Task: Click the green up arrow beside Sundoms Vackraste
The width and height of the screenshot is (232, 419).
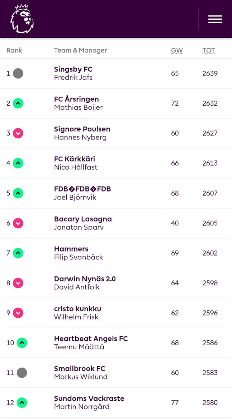Action: click(x=22, y=402)
